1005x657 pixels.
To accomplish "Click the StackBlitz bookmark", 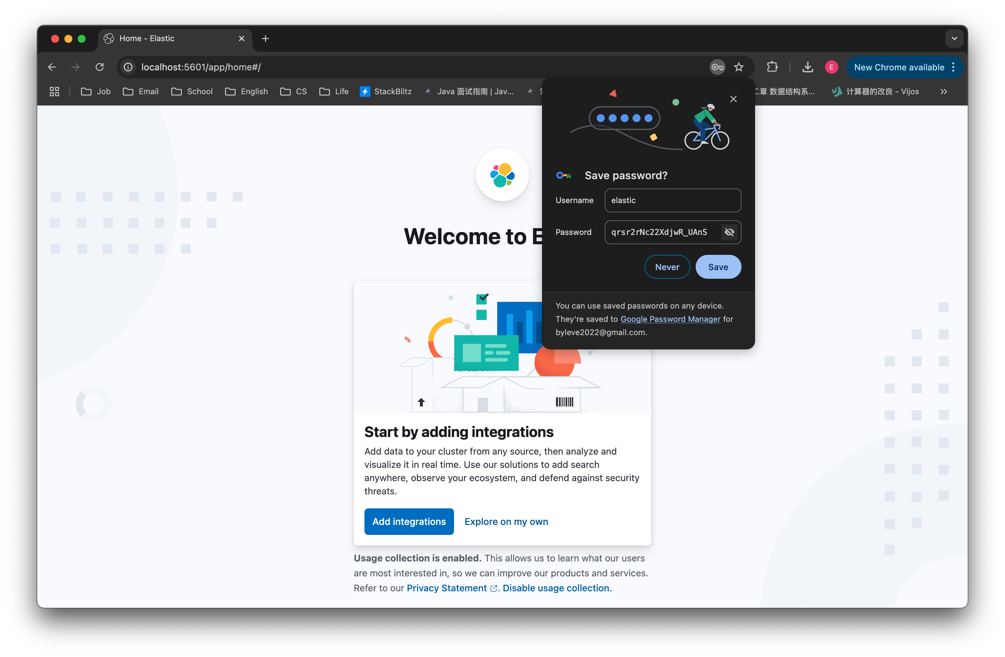I will 386,92.
